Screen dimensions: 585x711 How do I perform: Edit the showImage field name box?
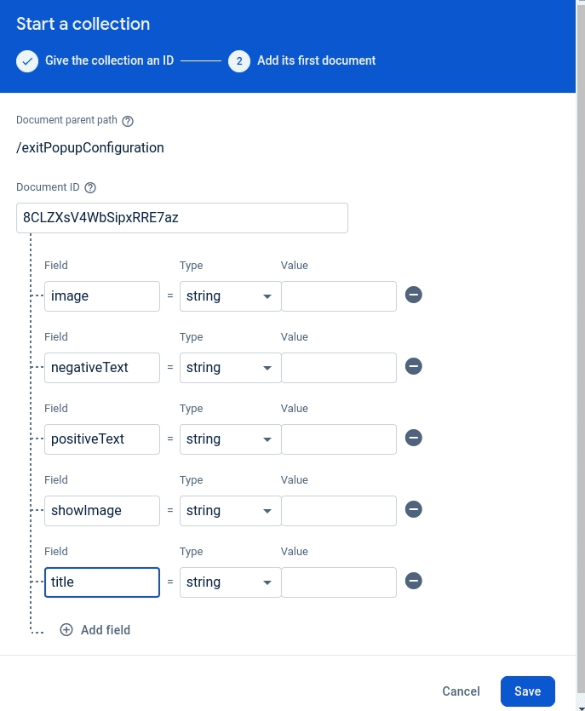101,511
